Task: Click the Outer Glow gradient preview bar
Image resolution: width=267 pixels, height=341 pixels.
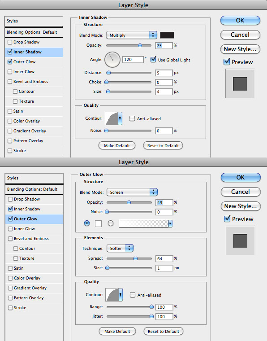Action: (143, 223)
